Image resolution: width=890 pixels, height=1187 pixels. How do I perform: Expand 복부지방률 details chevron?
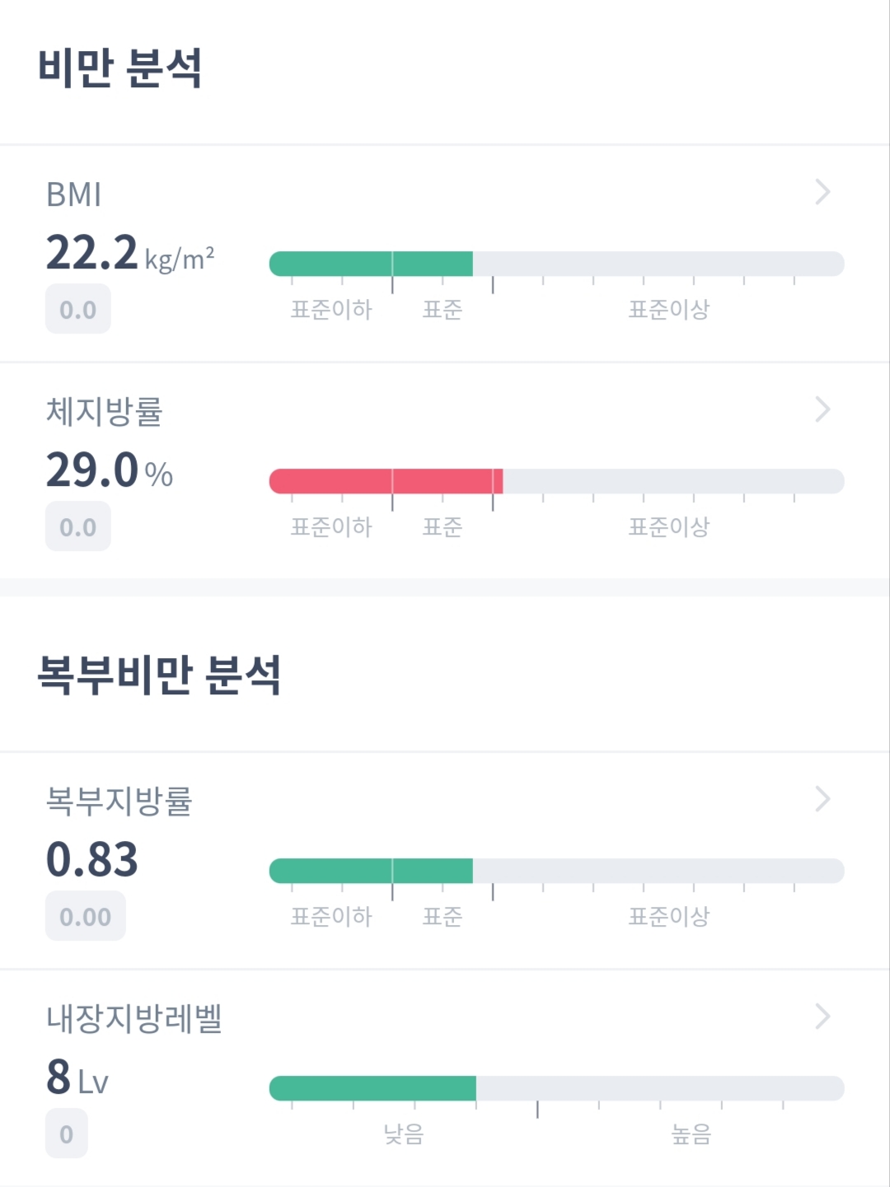pyautogui.click(x=822, y=799)
